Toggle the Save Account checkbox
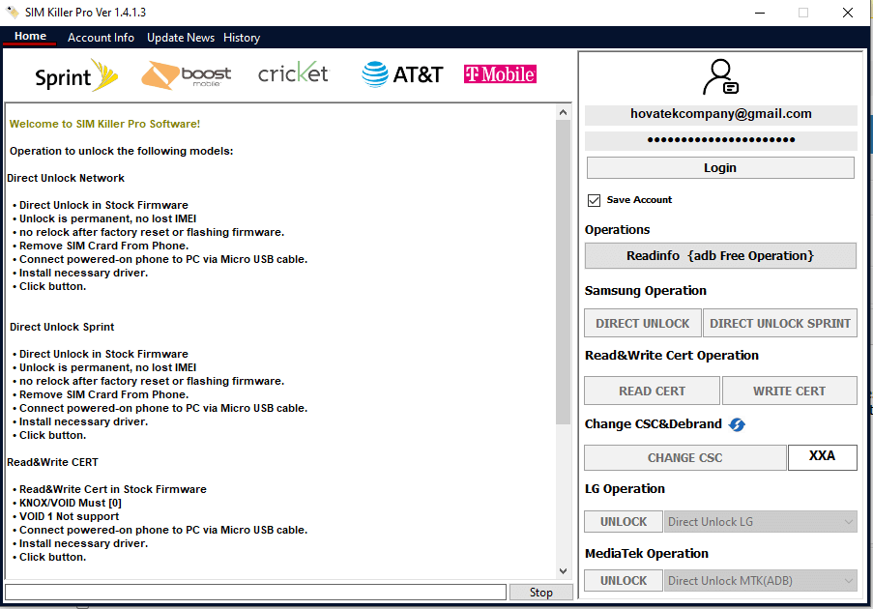This screenshot has width=873, height=609. coord(594,200)
